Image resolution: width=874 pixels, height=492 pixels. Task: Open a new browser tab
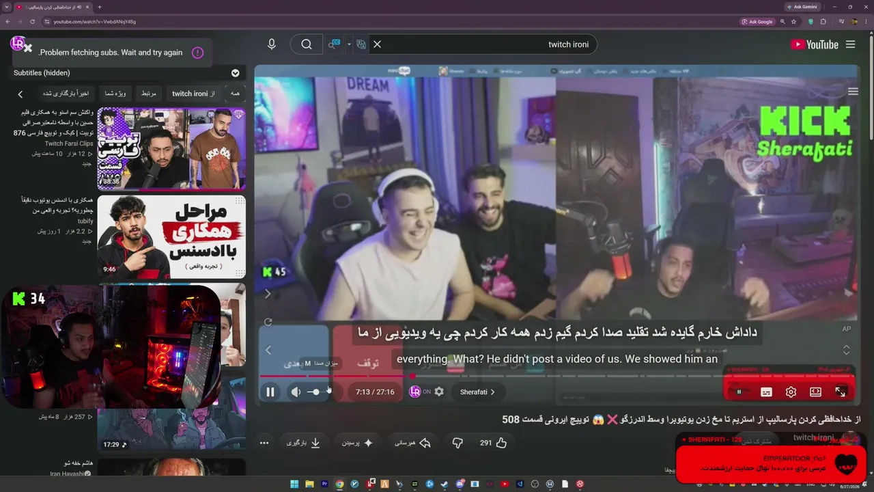[100, 7]
